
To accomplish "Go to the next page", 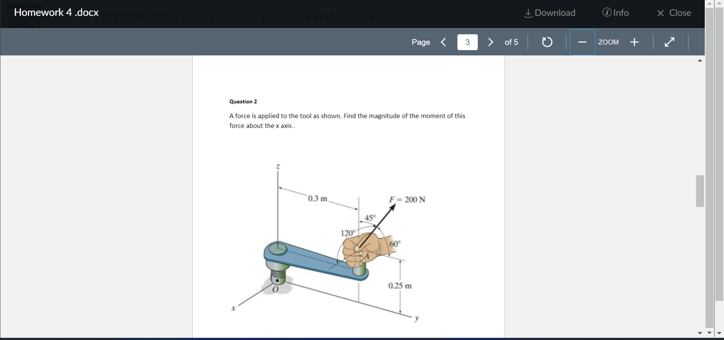I will (x=490, y=42).
